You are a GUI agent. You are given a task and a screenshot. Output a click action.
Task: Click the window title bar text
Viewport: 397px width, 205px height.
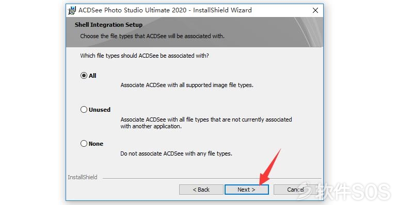coord(165,10)
